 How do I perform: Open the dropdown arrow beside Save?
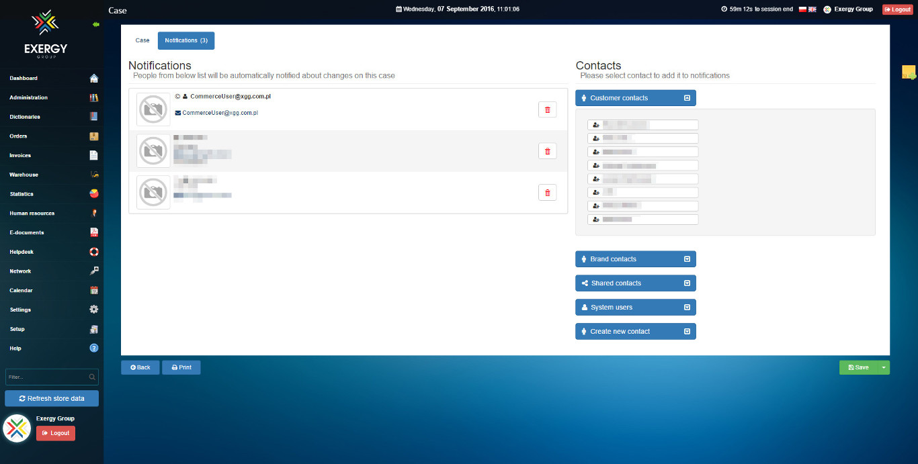click(x=884, y=367)
